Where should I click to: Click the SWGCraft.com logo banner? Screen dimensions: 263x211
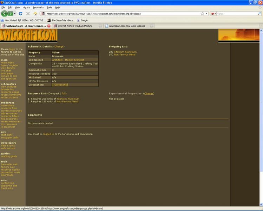point(28,36)
